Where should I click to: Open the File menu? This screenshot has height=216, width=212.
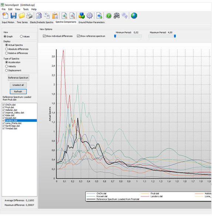pos(4,9)
